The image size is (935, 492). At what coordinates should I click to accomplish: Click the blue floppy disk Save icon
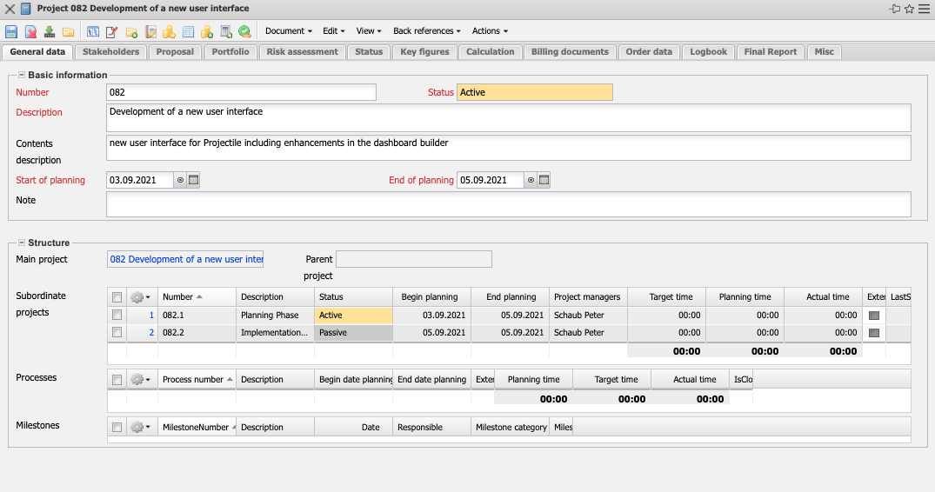[11, 31]
